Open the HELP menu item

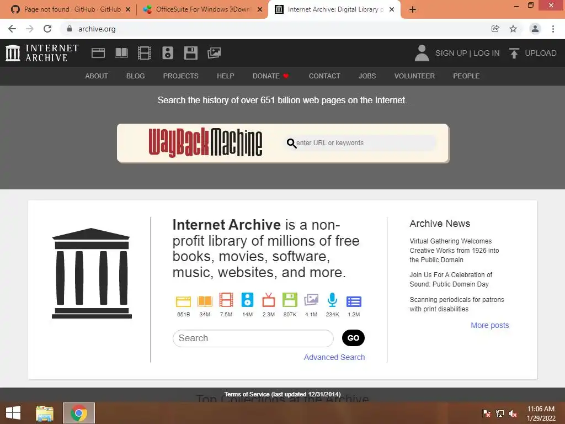tap(225, 76)
